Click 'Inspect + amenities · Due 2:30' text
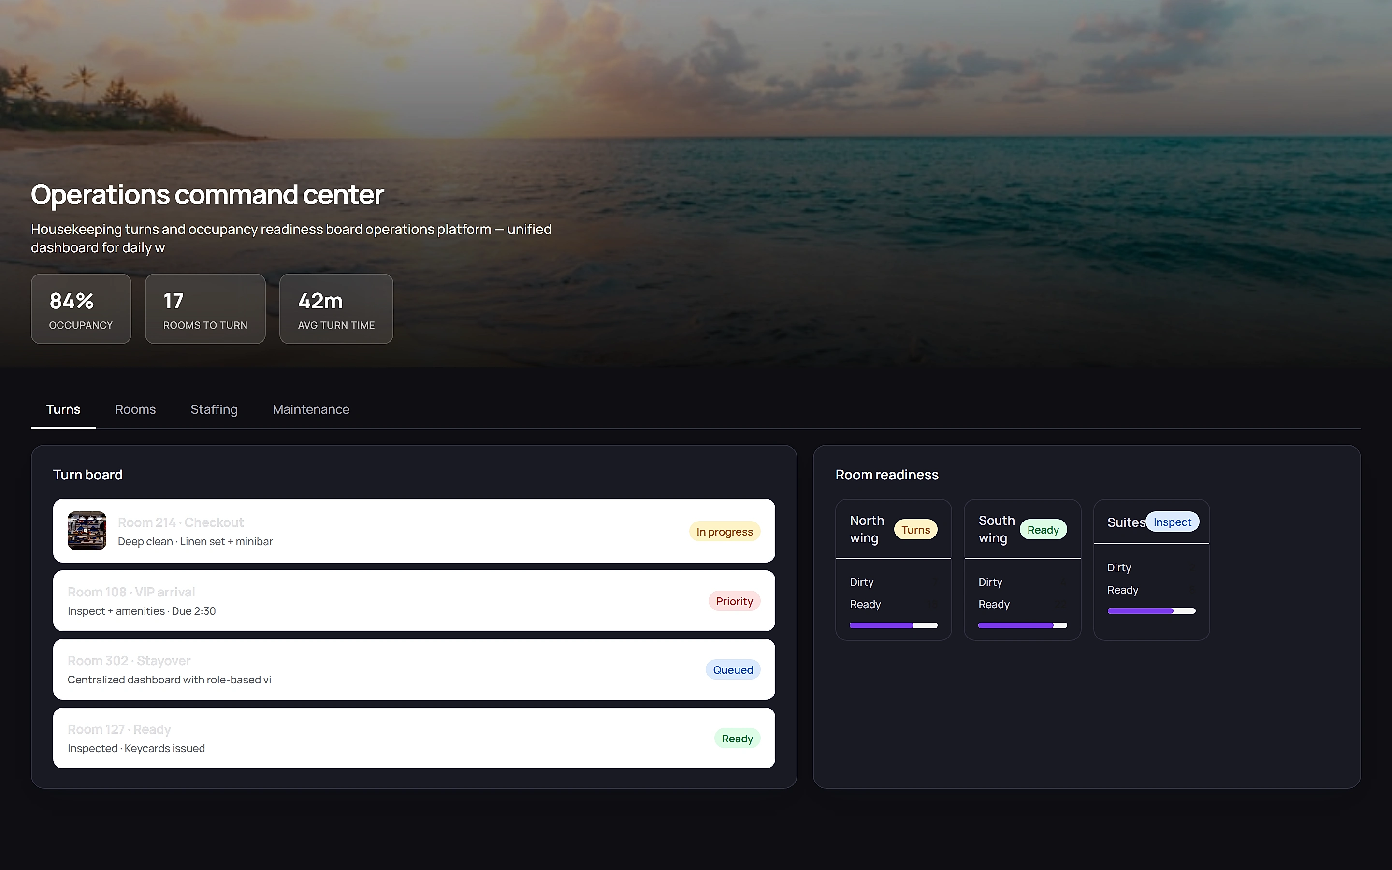 point(142,611)
